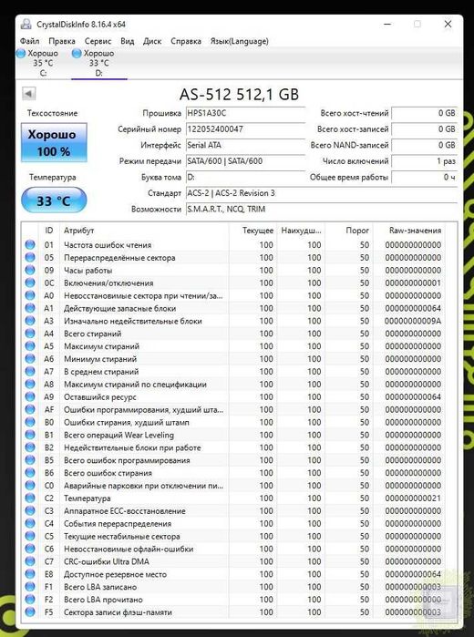Image resolution: width=474 pixels, height=637 pixels.
Task: Click the Число включений value 1 раз
Action: pos(425,161)
